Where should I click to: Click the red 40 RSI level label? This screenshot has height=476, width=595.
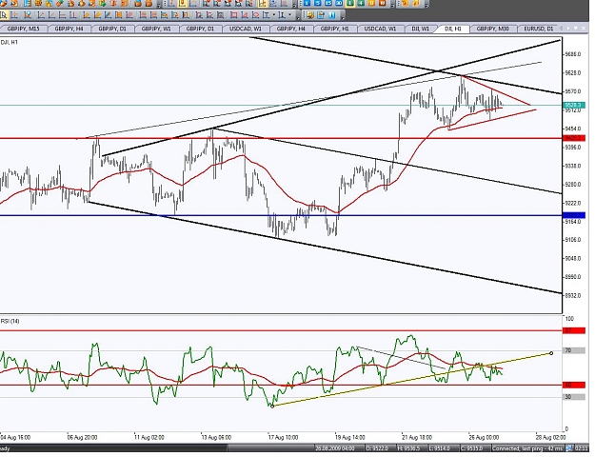coord(574,385)
